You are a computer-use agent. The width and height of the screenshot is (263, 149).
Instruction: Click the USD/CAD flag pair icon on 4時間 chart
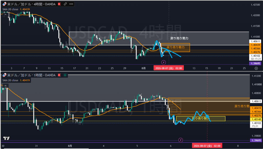4,4
